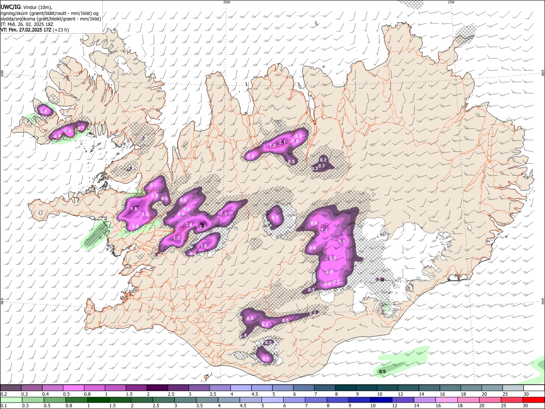The width and height of the screenshot is (545, 409).
Task: Click the 20W longitude label at the top
Action: tap(227, 2)
